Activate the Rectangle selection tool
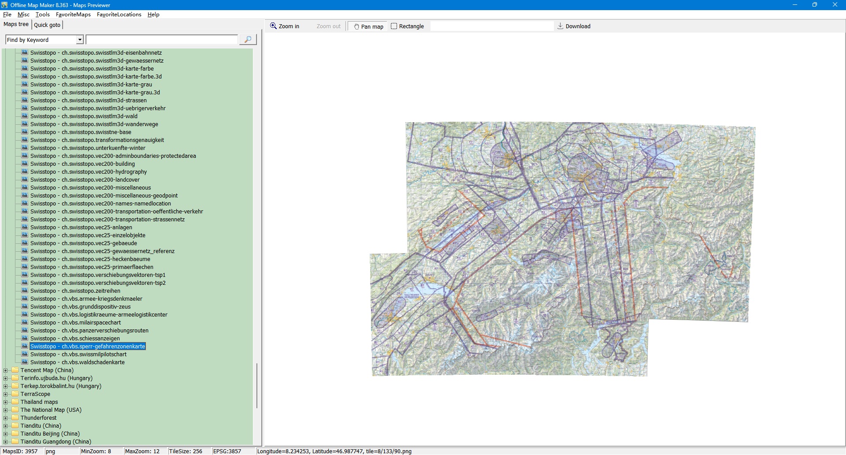Screen dimensions: 846x455 click(x=407, y=26)
